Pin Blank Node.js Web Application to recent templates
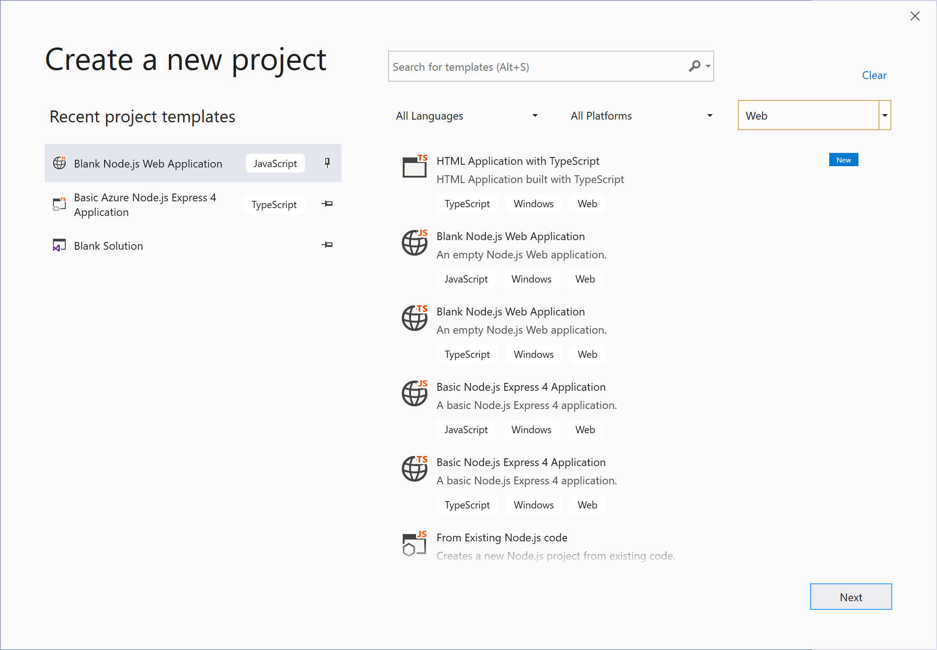 coord(327,163)
